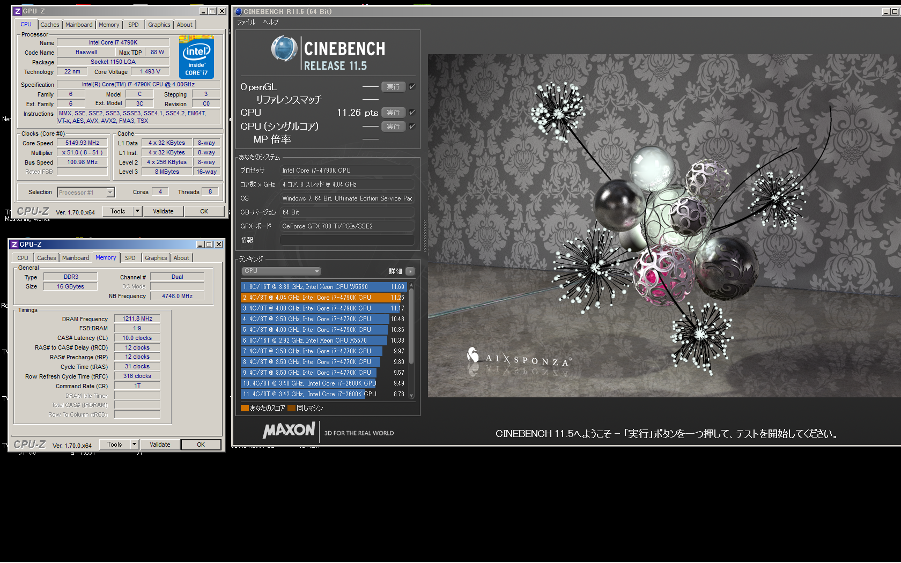The image size is (901, 563).
Task: Click the orange あなたのスコア legend swatch
Action: point(245,408)
